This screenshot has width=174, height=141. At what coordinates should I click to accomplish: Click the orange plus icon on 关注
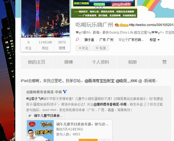pyautogui.click(x=80, y=48)
